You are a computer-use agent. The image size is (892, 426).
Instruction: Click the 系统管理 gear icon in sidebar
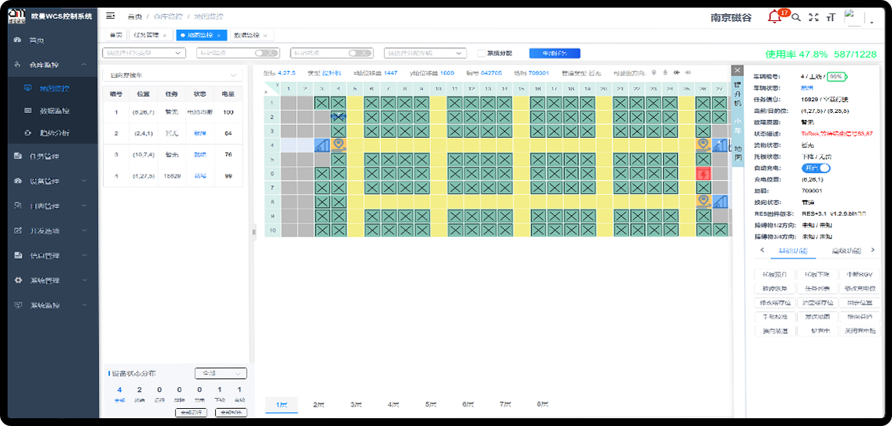tap(18, 280)
